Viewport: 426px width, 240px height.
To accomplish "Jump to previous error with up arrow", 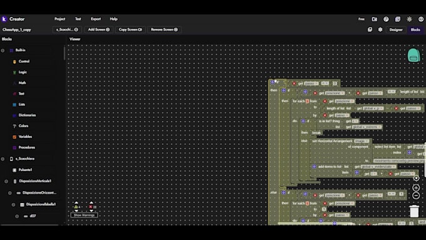I will click(x=91, y=203).
